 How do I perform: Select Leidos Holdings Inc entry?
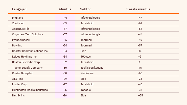tap(24, 57)
